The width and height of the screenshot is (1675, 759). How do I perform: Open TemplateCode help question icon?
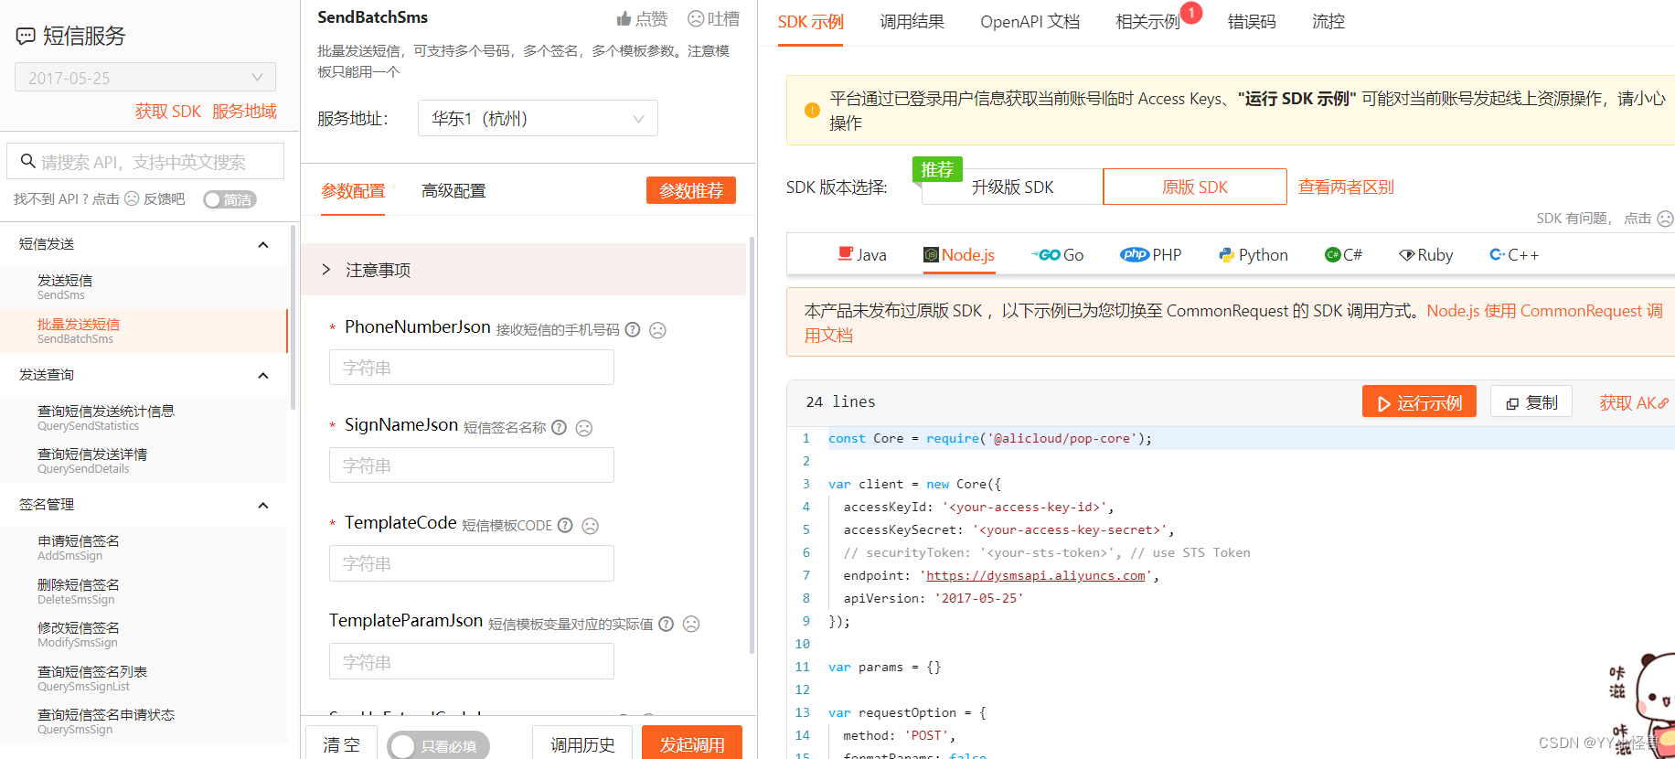[x=565, y=525]
